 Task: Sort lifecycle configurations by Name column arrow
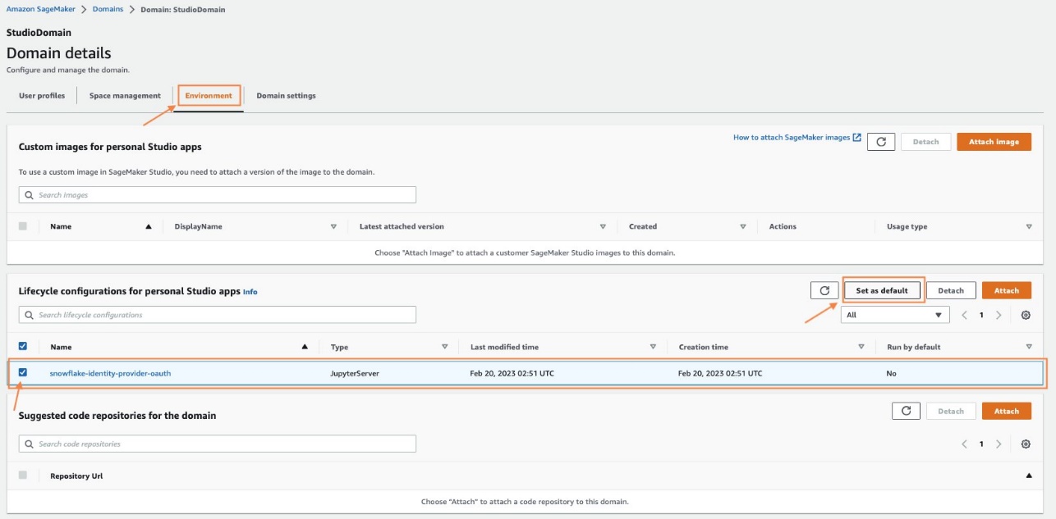tap(303, 347)
